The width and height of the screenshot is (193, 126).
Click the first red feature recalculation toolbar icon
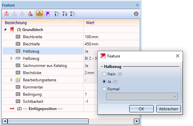pyautogui.click(x=7, y=14)
